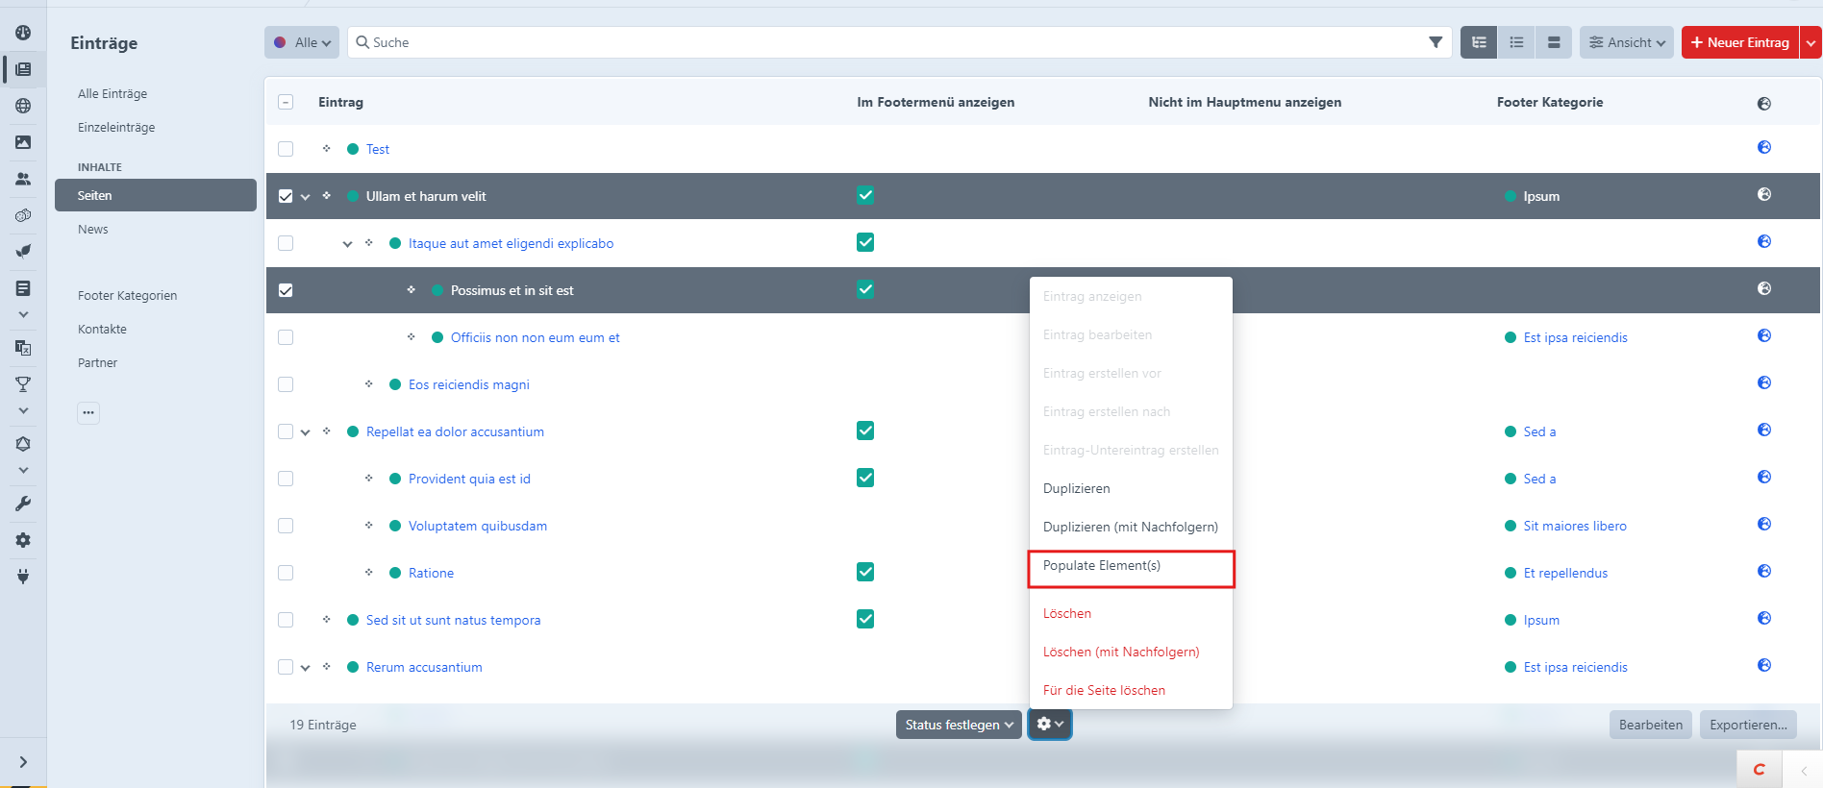1823x788 pixels.
Task: Switch to the structure tree view mode
Action: pyautogui.click(x=1479, y=42)
